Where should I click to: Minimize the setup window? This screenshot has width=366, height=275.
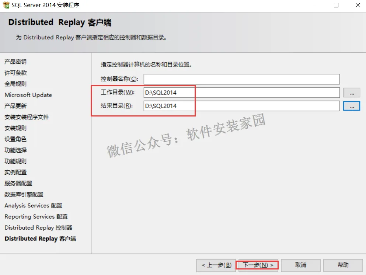click(315, 5)
